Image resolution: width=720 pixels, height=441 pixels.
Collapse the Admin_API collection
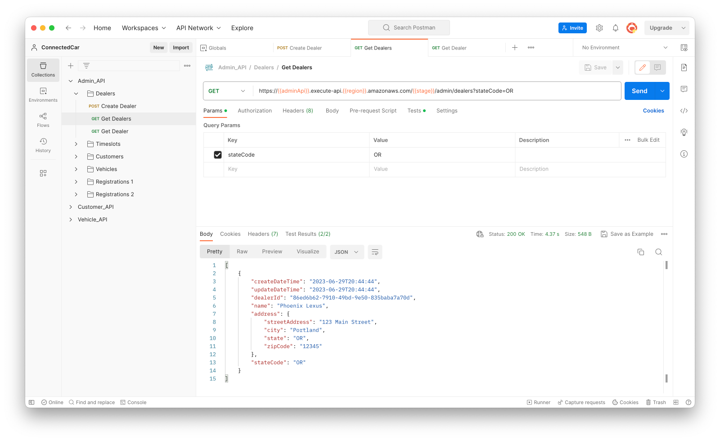[x=71, y=81]
